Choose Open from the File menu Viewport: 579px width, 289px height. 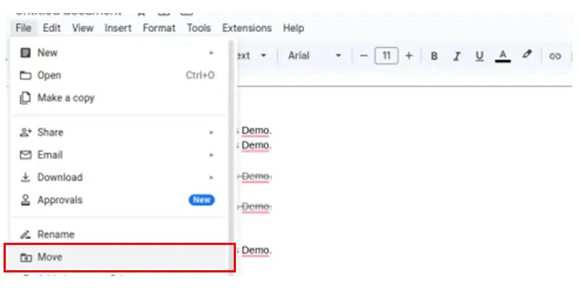(118, 76)
